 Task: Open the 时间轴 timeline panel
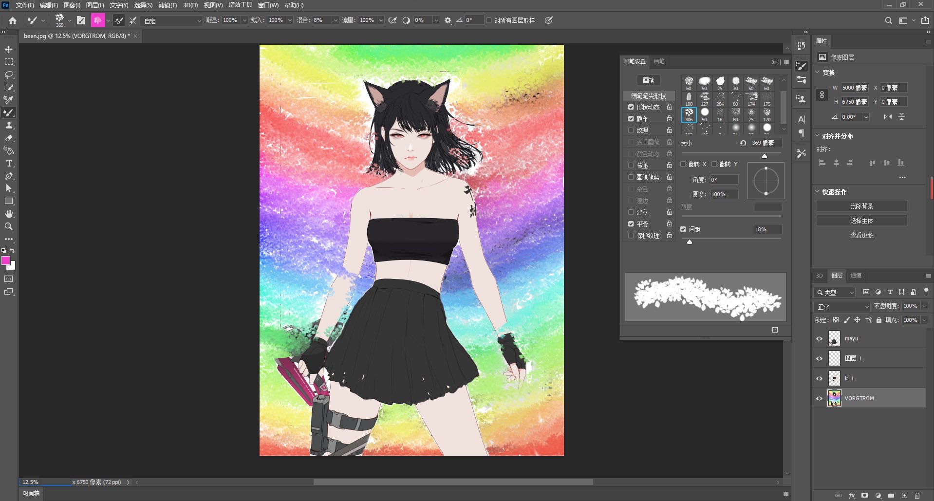31,493
